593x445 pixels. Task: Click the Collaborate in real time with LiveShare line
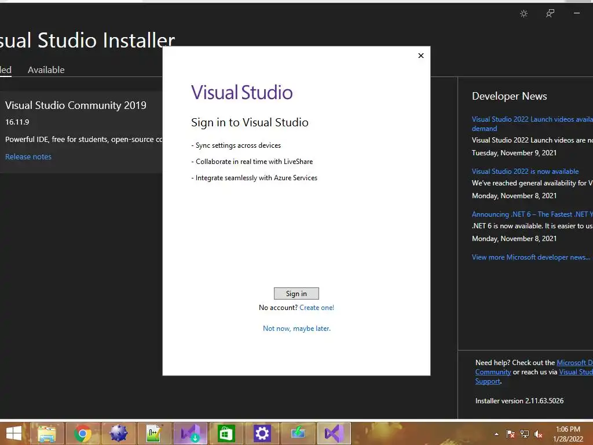click(x=252, y=162)
